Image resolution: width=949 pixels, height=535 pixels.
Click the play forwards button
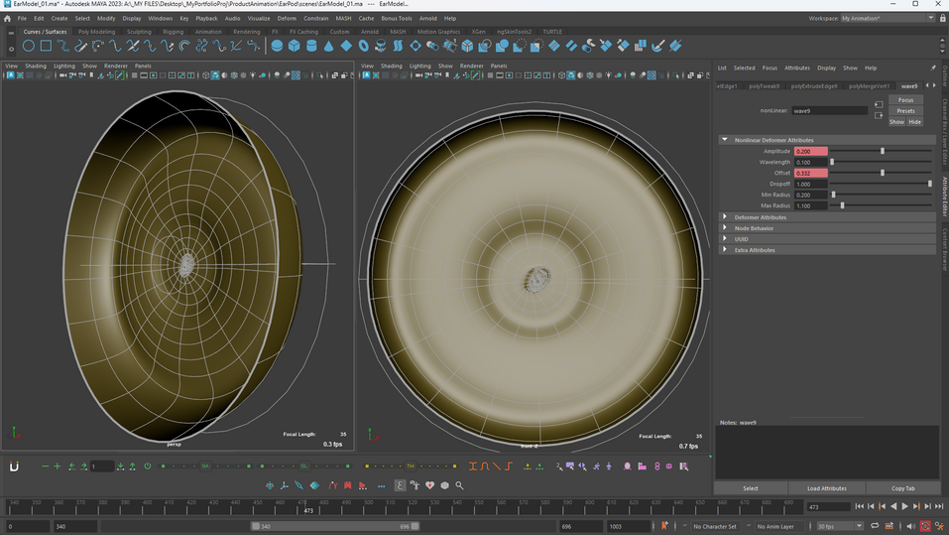904,506
